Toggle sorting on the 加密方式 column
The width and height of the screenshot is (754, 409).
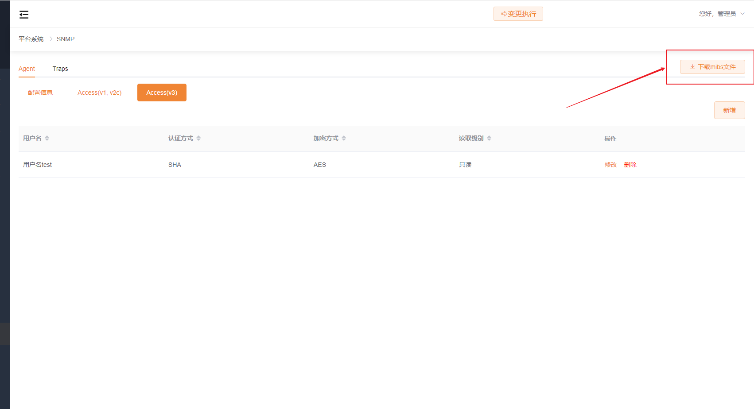click(344, 138)
